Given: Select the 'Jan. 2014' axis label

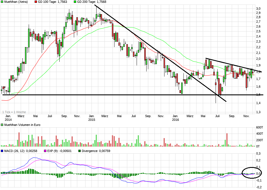Looking at the screenshot, I should (9, 118).
